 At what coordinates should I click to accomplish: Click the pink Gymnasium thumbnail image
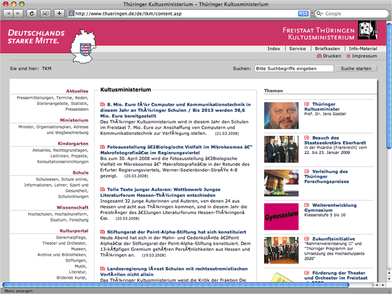281,216
